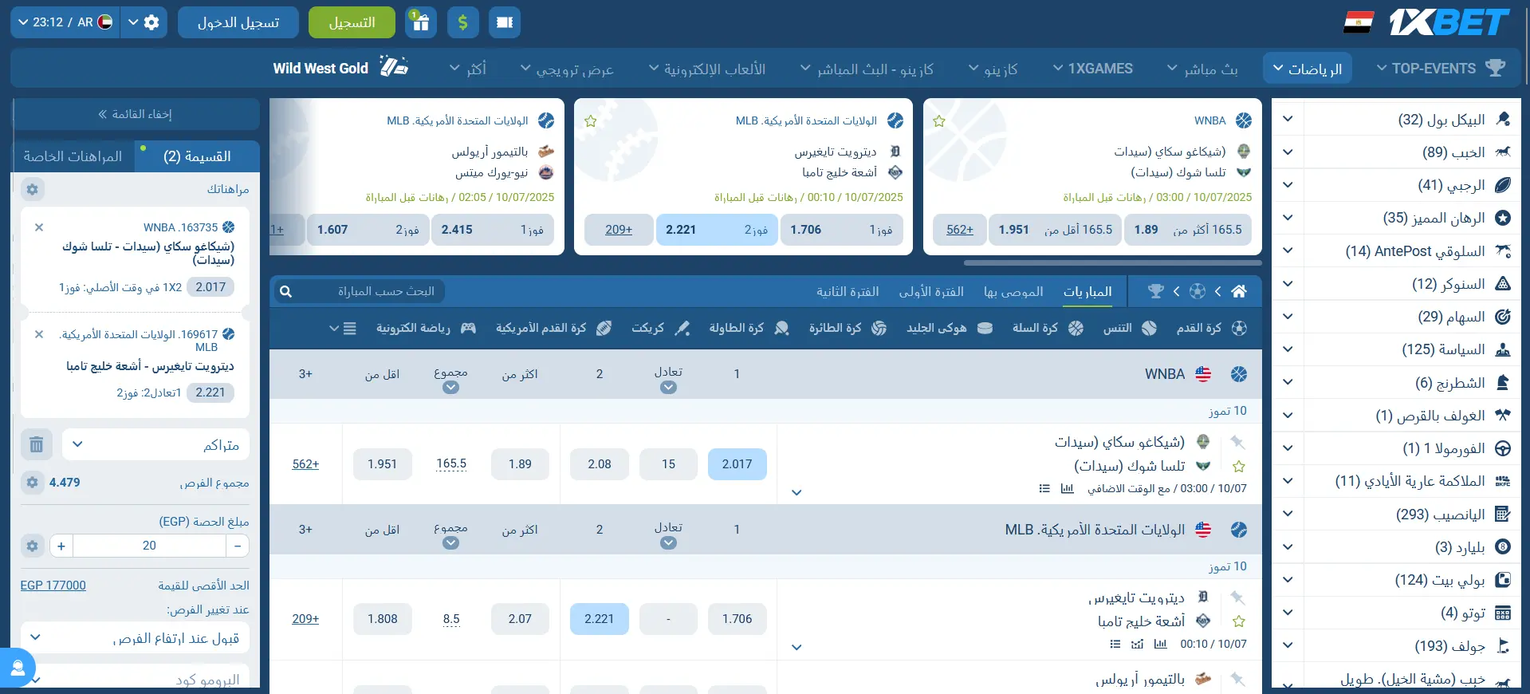Open the متراكم bet type dropdown
The height and width of the screenshot is (694, 1530).
point(155,444)
